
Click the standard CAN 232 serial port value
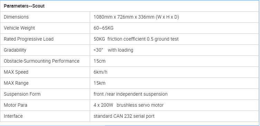click(124, 116)
